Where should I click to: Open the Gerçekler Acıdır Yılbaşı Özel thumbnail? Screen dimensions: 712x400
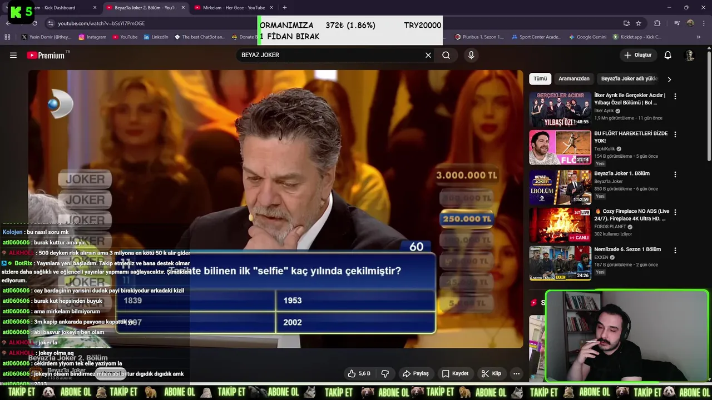[560, 109]
